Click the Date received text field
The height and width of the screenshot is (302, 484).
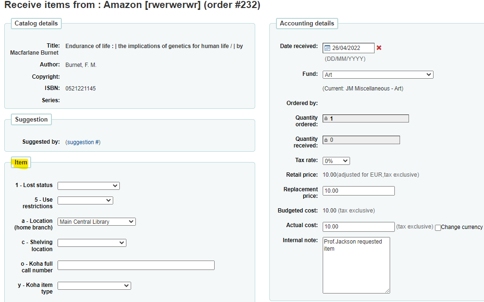coord(351,48)
